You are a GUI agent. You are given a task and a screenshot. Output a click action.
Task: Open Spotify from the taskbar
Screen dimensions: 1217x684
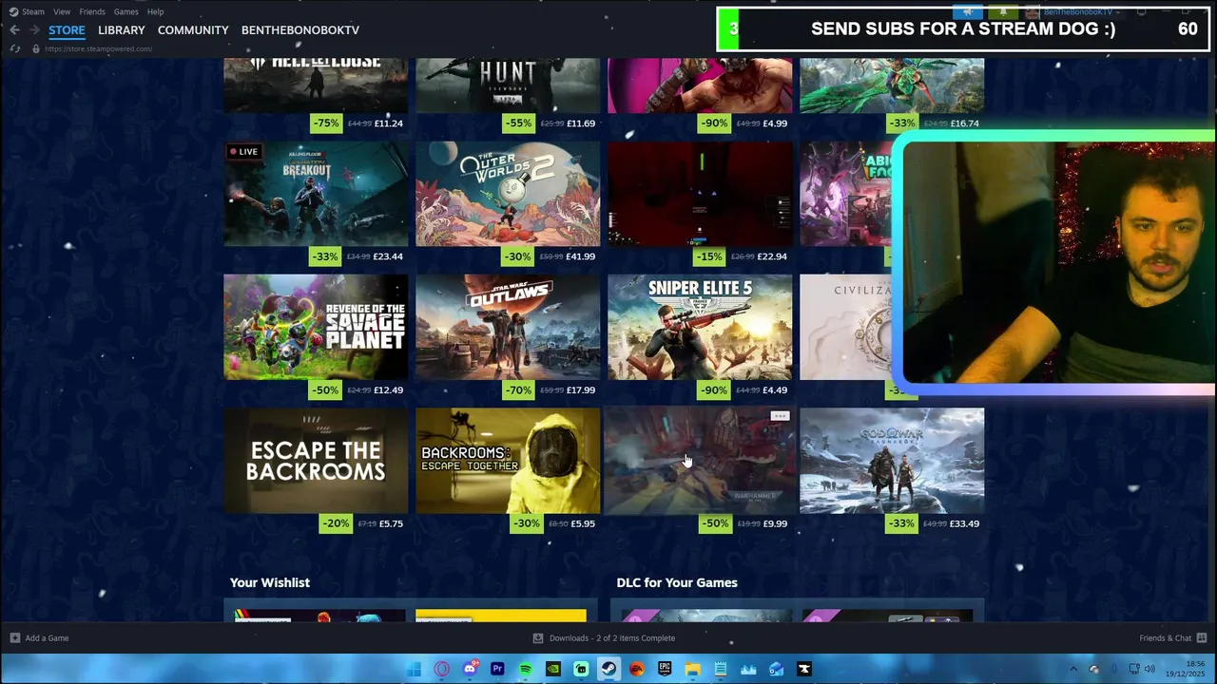(x=526, y=669)
